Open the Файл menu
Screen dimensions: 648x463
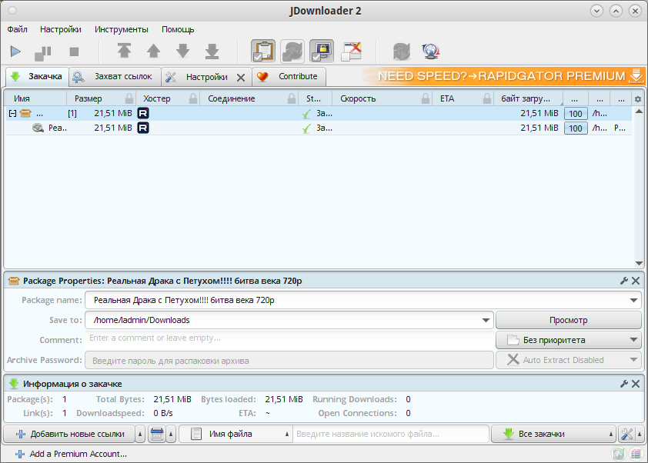pyautogui.click(x=18, y=29)
